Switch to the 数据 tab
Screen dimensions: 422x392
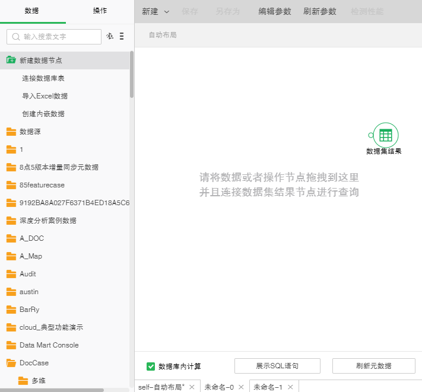click(x=32, y=11)
